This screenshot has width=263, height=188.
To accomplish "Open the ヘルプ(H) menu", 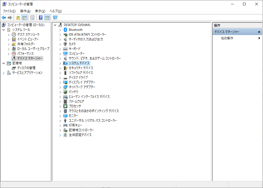I will pyautogui.click(x=56, y=11).
